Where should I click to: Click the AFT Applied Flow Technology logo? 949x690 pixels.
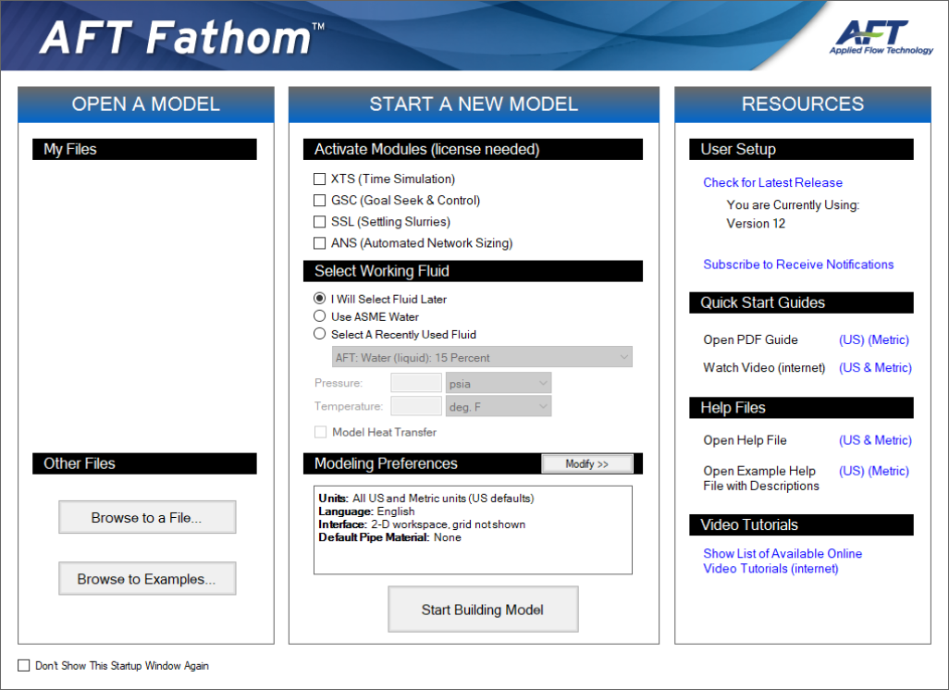tap(881, 37)
